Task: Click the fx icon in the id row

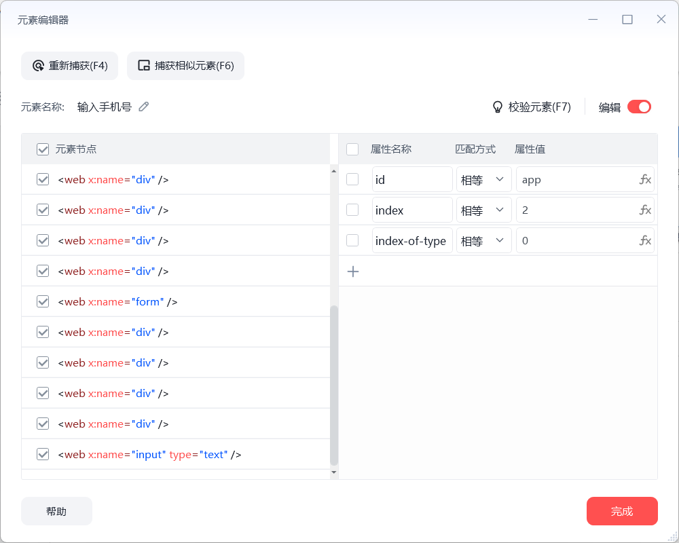Action: point(645,179)
